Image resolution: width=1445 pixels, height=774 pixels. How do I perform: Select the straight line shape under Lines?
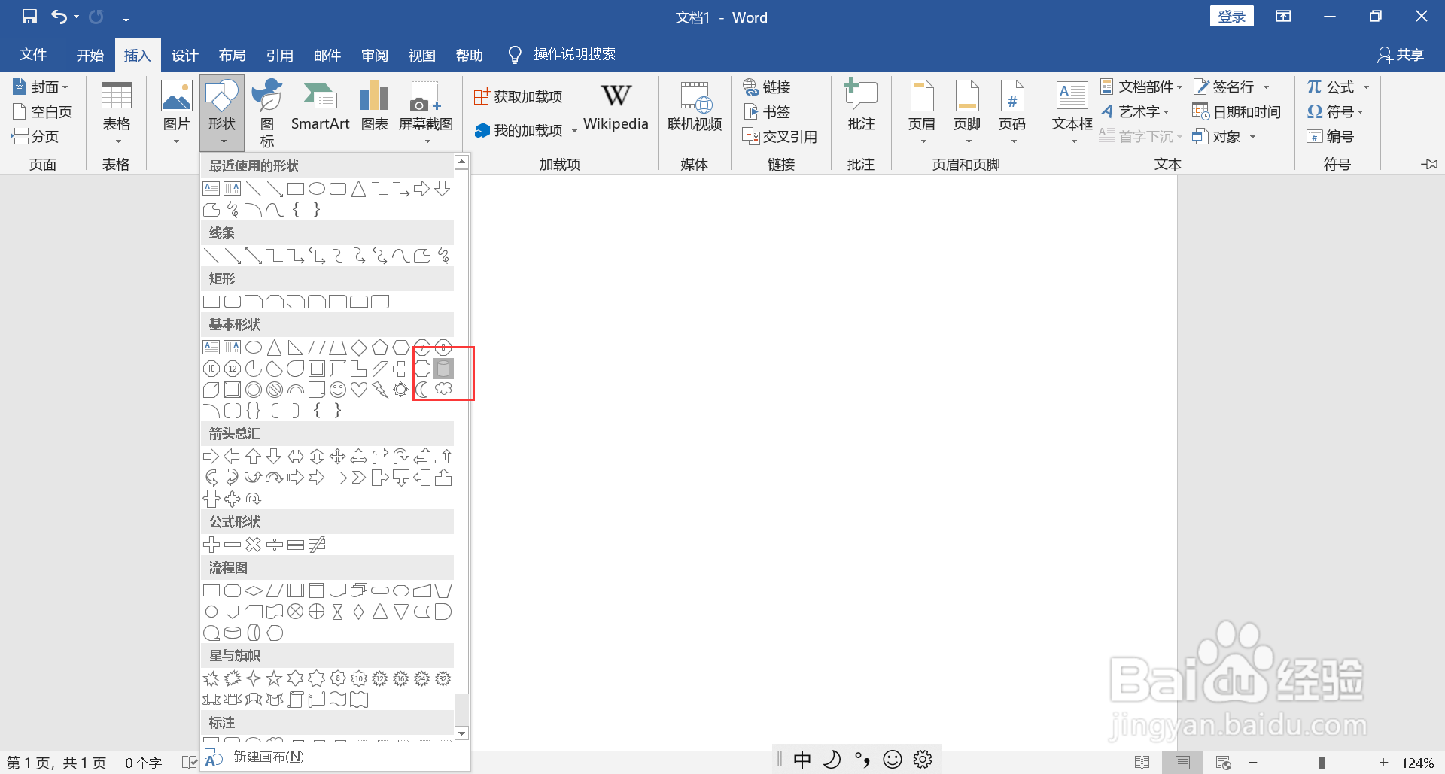tap(211, 256)
